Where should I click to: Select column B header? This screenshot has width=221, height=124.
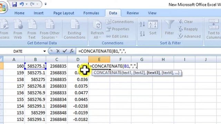pyautogui.click(x=35, y=60)
